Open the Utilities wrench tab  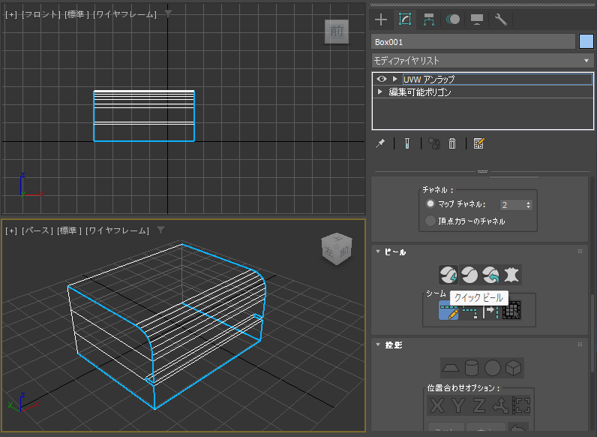tap(501, 20)
